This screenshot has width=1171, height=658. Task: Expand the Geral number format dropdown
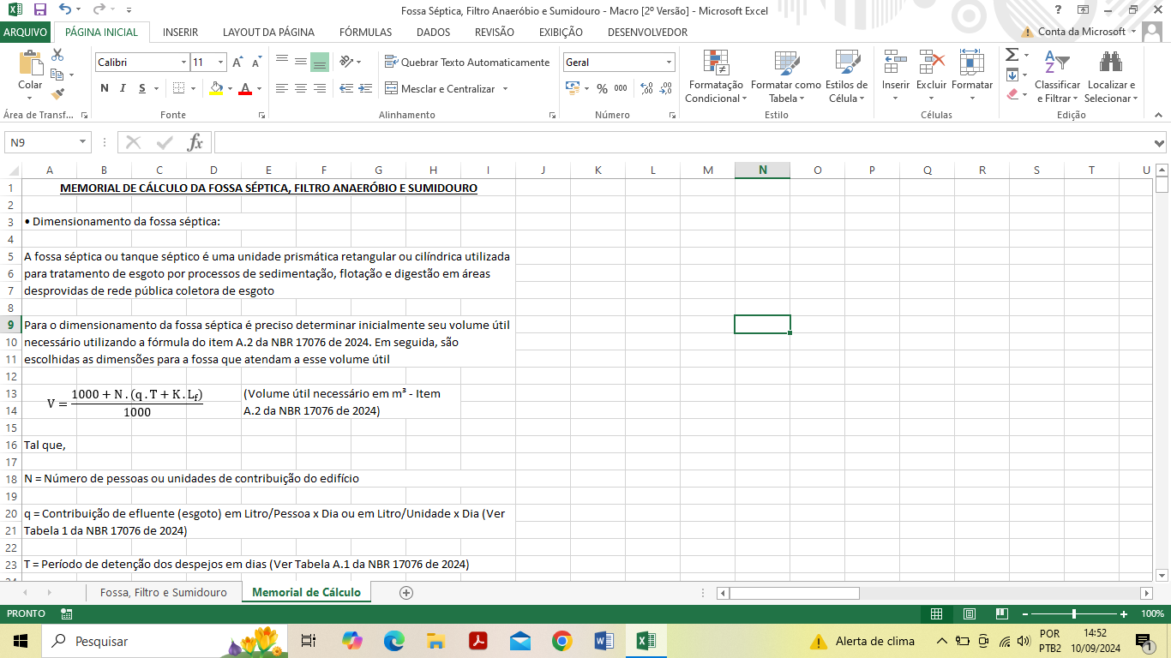[x=669, y=63]
